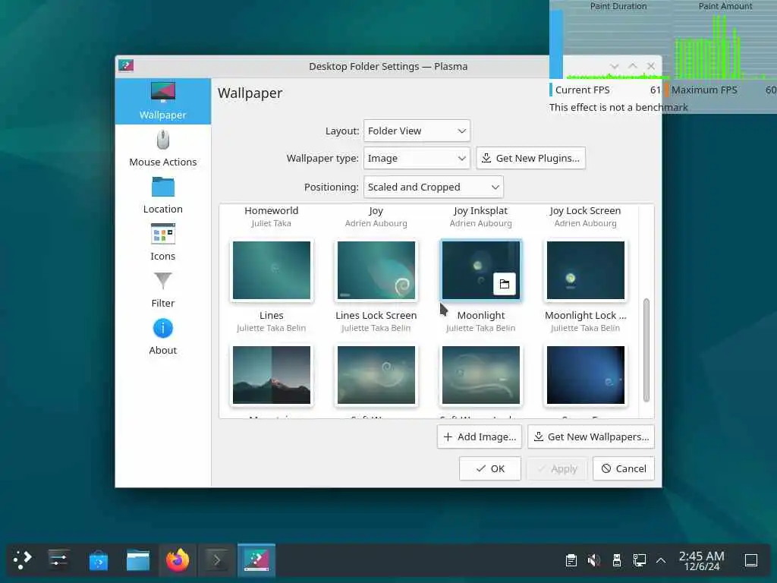Open the Dolphin file manager from the taskbar
Image resolution: width=777 pixels, height=583 pixels.
(x=138, y=560)
